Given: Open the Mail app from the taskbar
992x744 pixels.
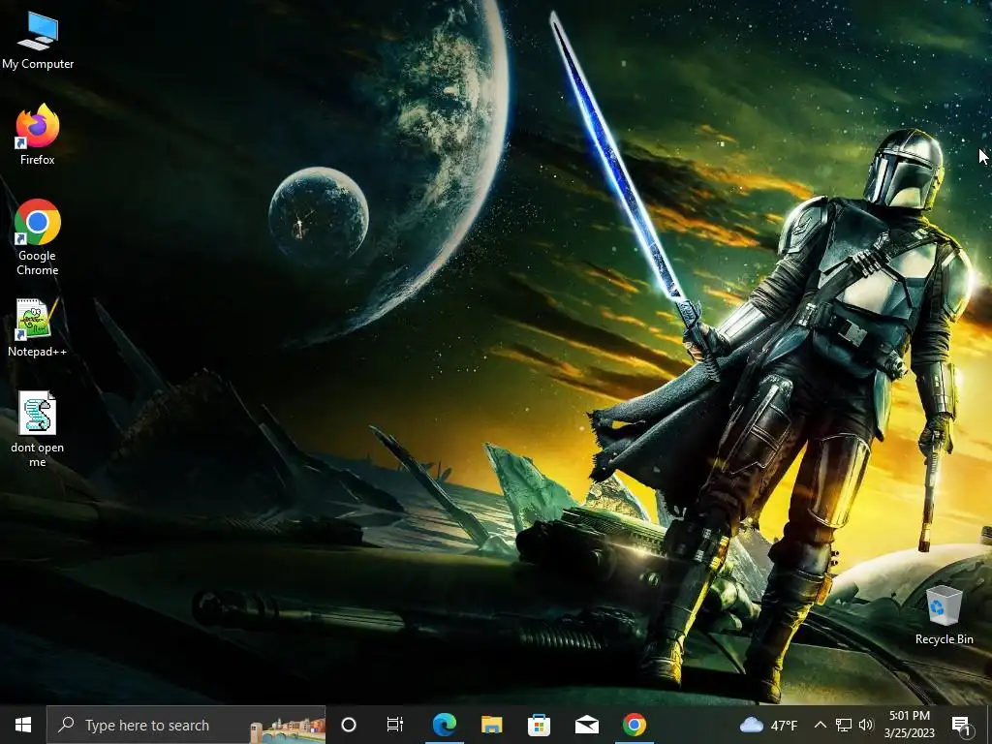Looking at the screenshot, I should click(x=586, y=725).
